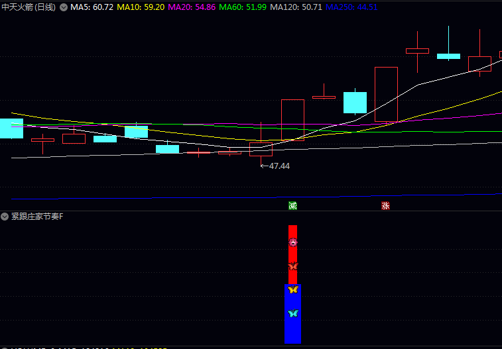This screenshot has height=349, width=502.
Task: Select the MA5: 60.72 label
Action: coord(92,7)
